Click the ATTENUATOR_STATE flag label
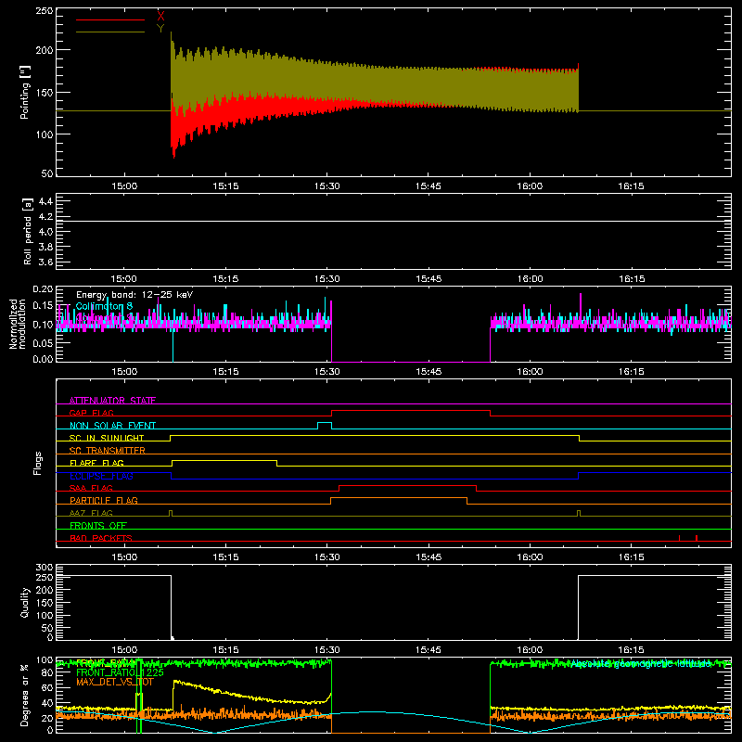Screen dimensions: 742x742 click(112, 401)
